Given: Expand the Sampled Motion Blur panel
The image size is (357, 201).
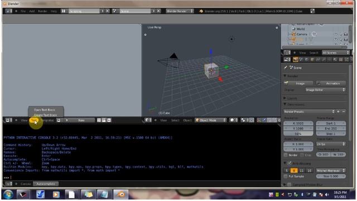Looking at the screenshot, I should (x=285, y=184).
